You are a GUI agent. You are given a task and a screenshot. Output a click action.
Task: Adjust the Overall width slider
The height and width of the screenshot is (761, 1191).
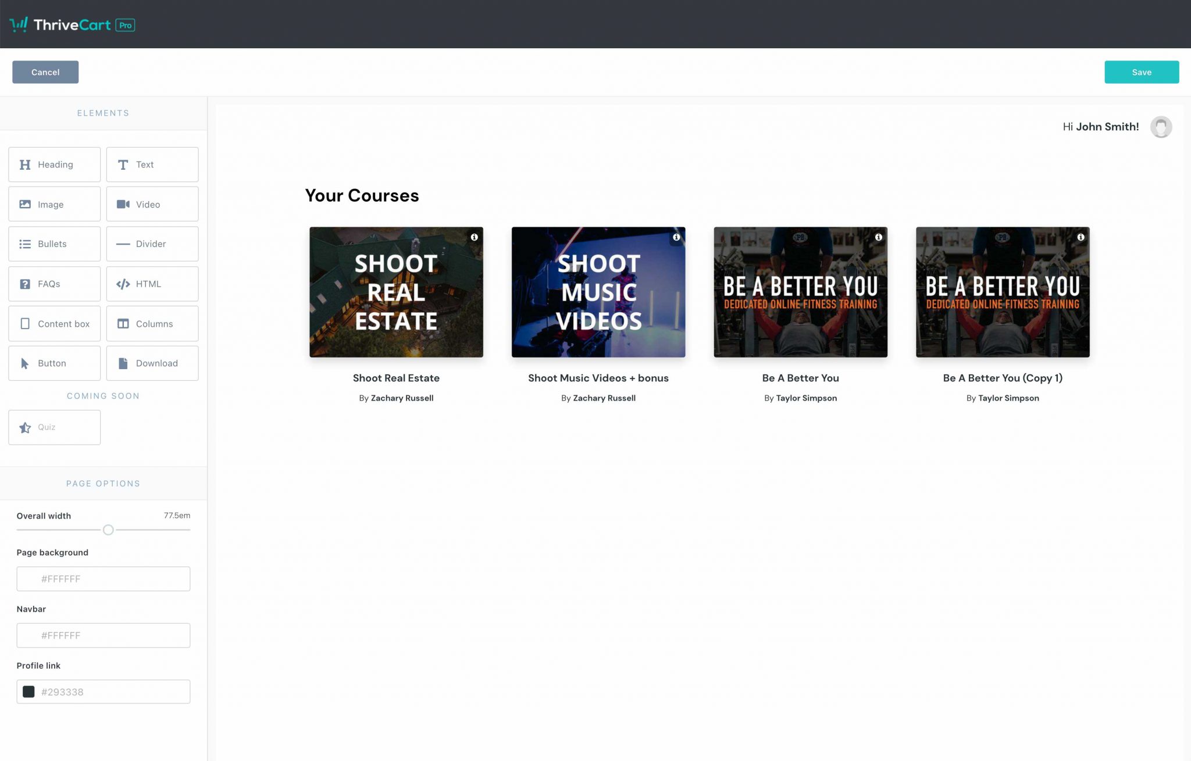click(108, 530)
